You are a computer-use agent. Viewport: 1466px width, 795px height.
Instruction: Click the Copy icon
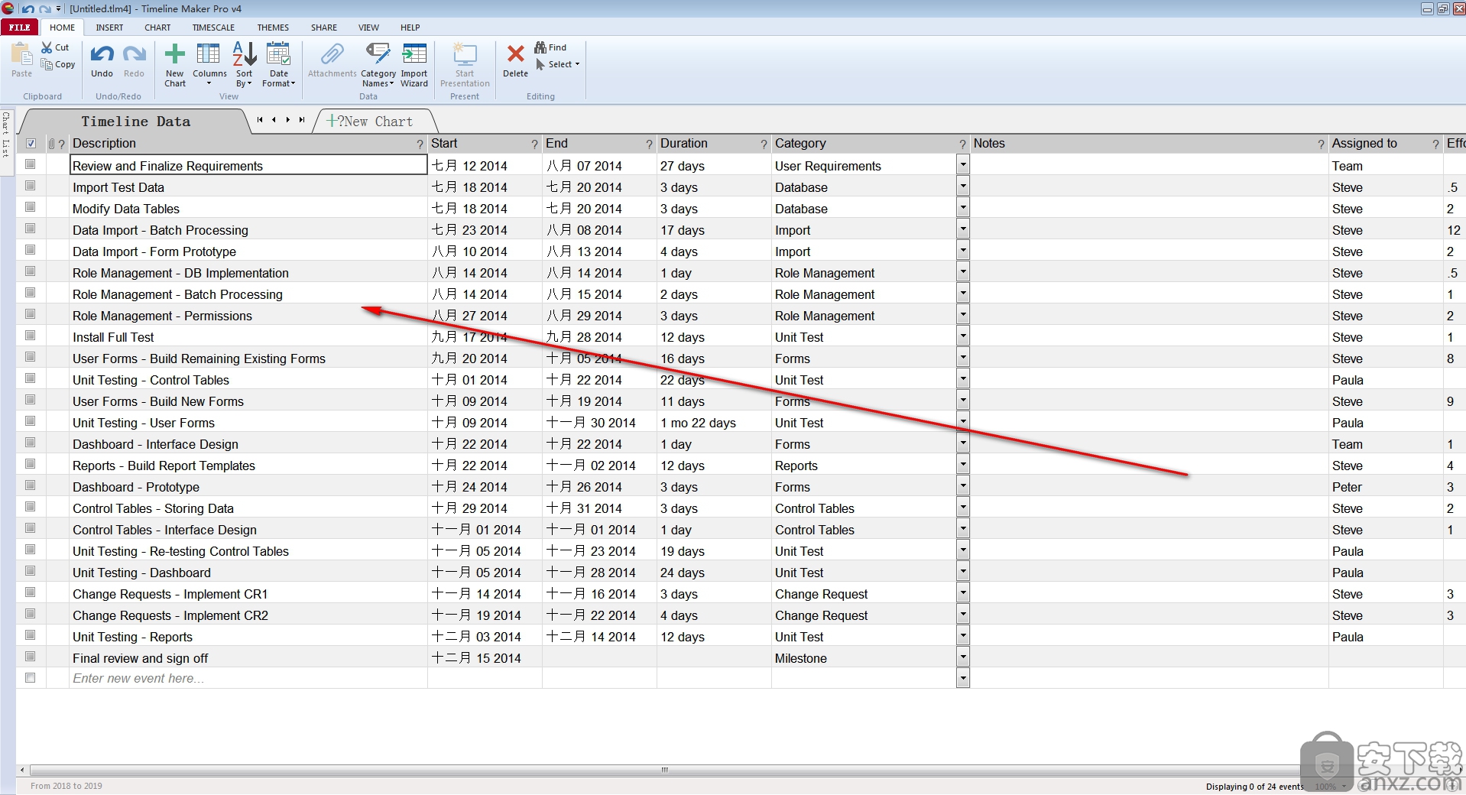[47, 64]
